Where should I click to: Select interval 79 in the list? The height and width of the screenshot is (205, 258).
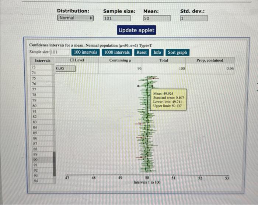(x=42, y=100)
